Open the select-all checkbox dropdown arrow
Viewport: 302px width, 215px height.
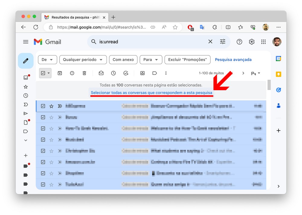coord(49,73)
